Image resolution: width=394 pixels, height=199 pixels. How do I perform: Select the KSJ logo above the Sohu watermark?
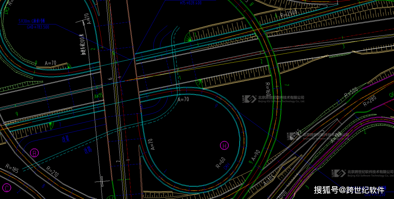point(339,173)
